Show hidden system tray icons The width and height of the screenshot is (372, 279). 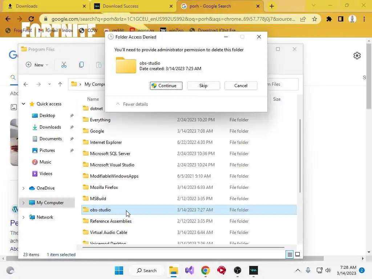(x=298, y=270)
